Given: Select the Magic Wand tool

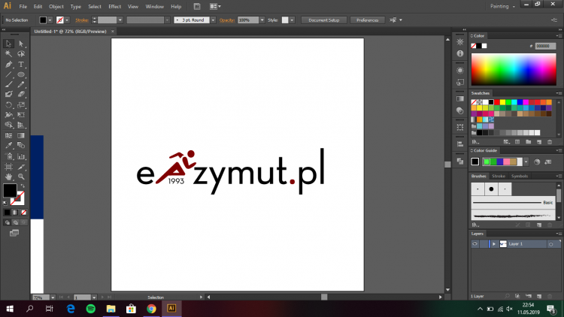Looking at the screenshot, I should 9,54.
